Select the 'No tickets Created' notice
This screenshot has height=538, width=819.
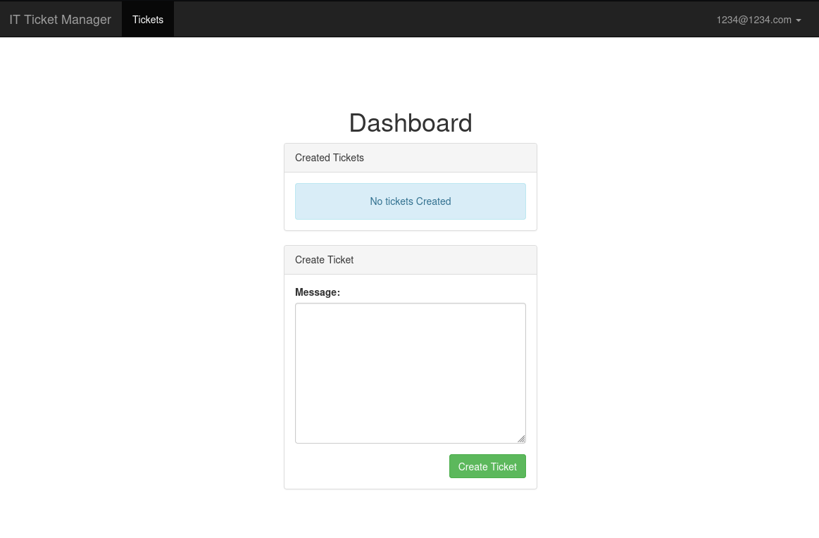[x=410, y=201]
